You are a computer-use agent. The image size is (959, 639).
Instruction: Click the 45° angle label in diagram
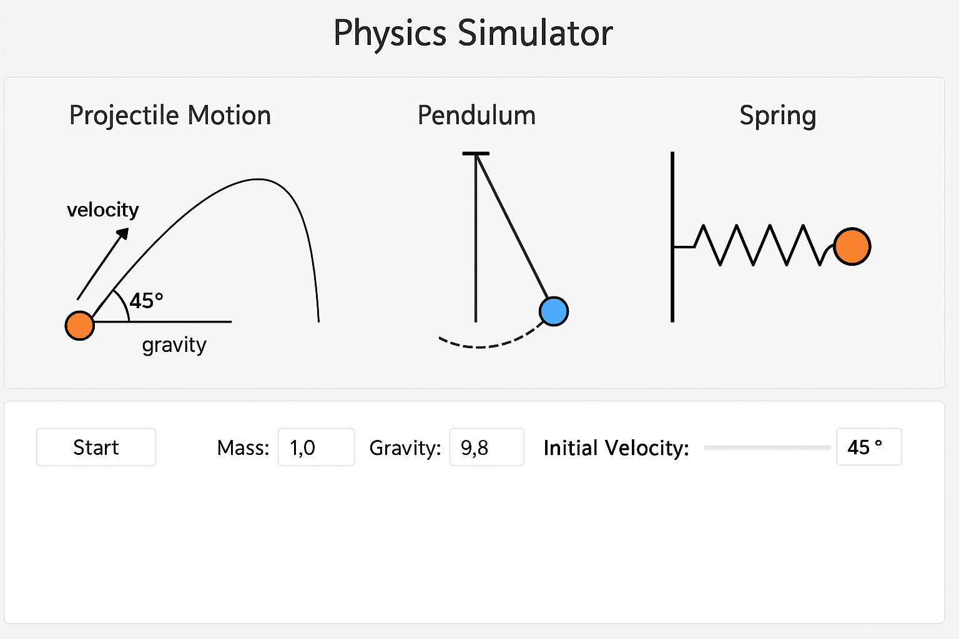click(x=147, y=301)
